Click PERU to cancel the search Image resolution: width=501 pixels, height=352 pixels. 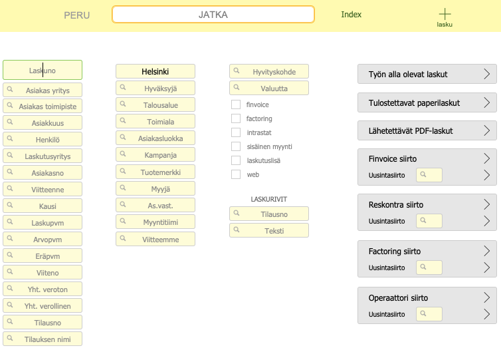click(76, 15)
